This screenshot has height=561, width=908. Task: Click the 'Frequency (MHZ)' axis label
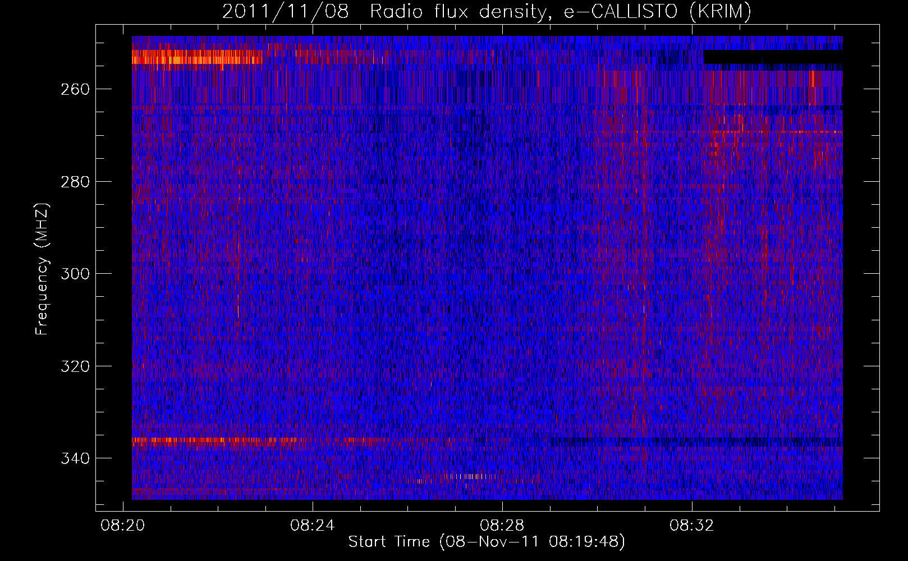pyautogui.click(x=42, y=269)
